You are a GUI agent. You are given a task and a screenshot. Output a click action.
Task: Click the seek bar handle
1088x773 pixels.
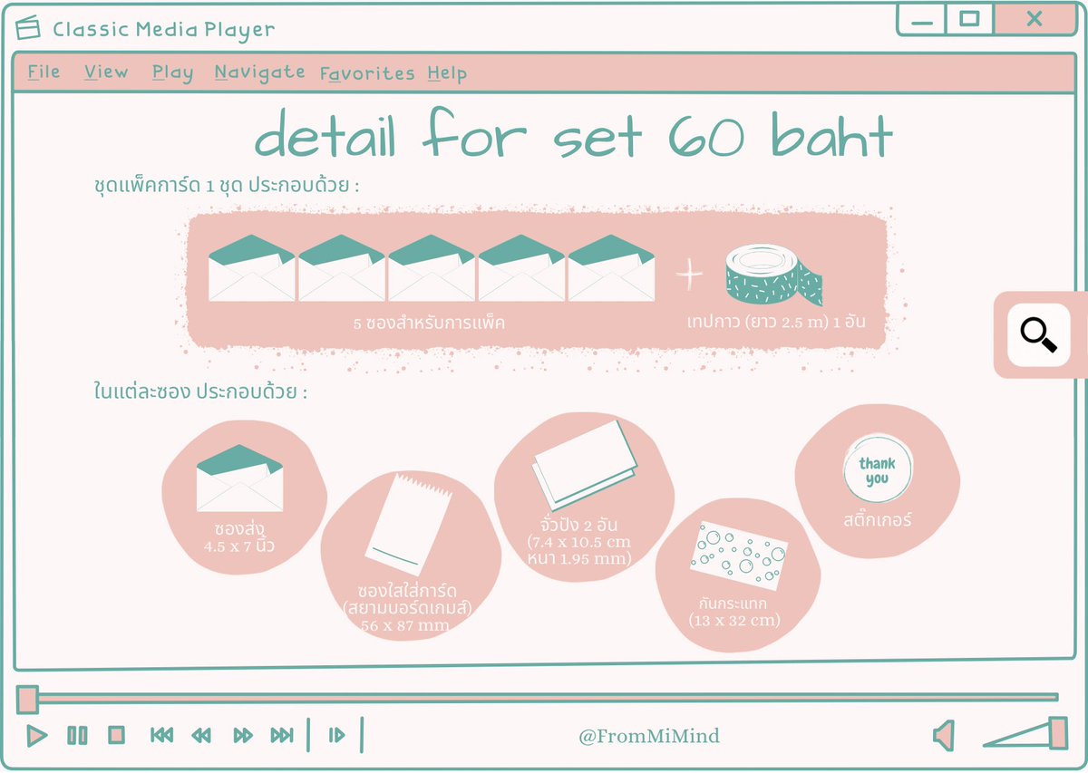coord(27,699)
